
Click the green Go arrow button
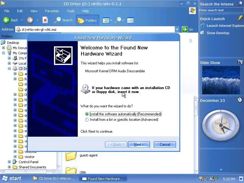(x=185, y=29)
